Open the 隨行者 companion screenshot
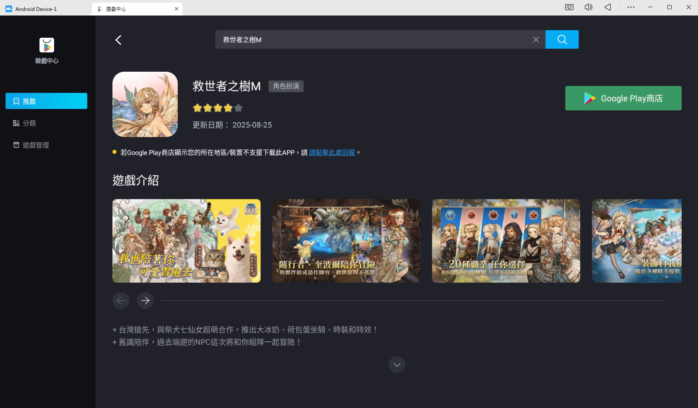 pos(346,241)
